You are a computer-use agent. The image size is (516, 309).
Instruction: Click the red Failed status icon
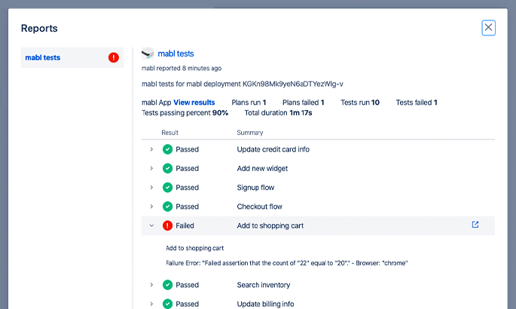168,225
